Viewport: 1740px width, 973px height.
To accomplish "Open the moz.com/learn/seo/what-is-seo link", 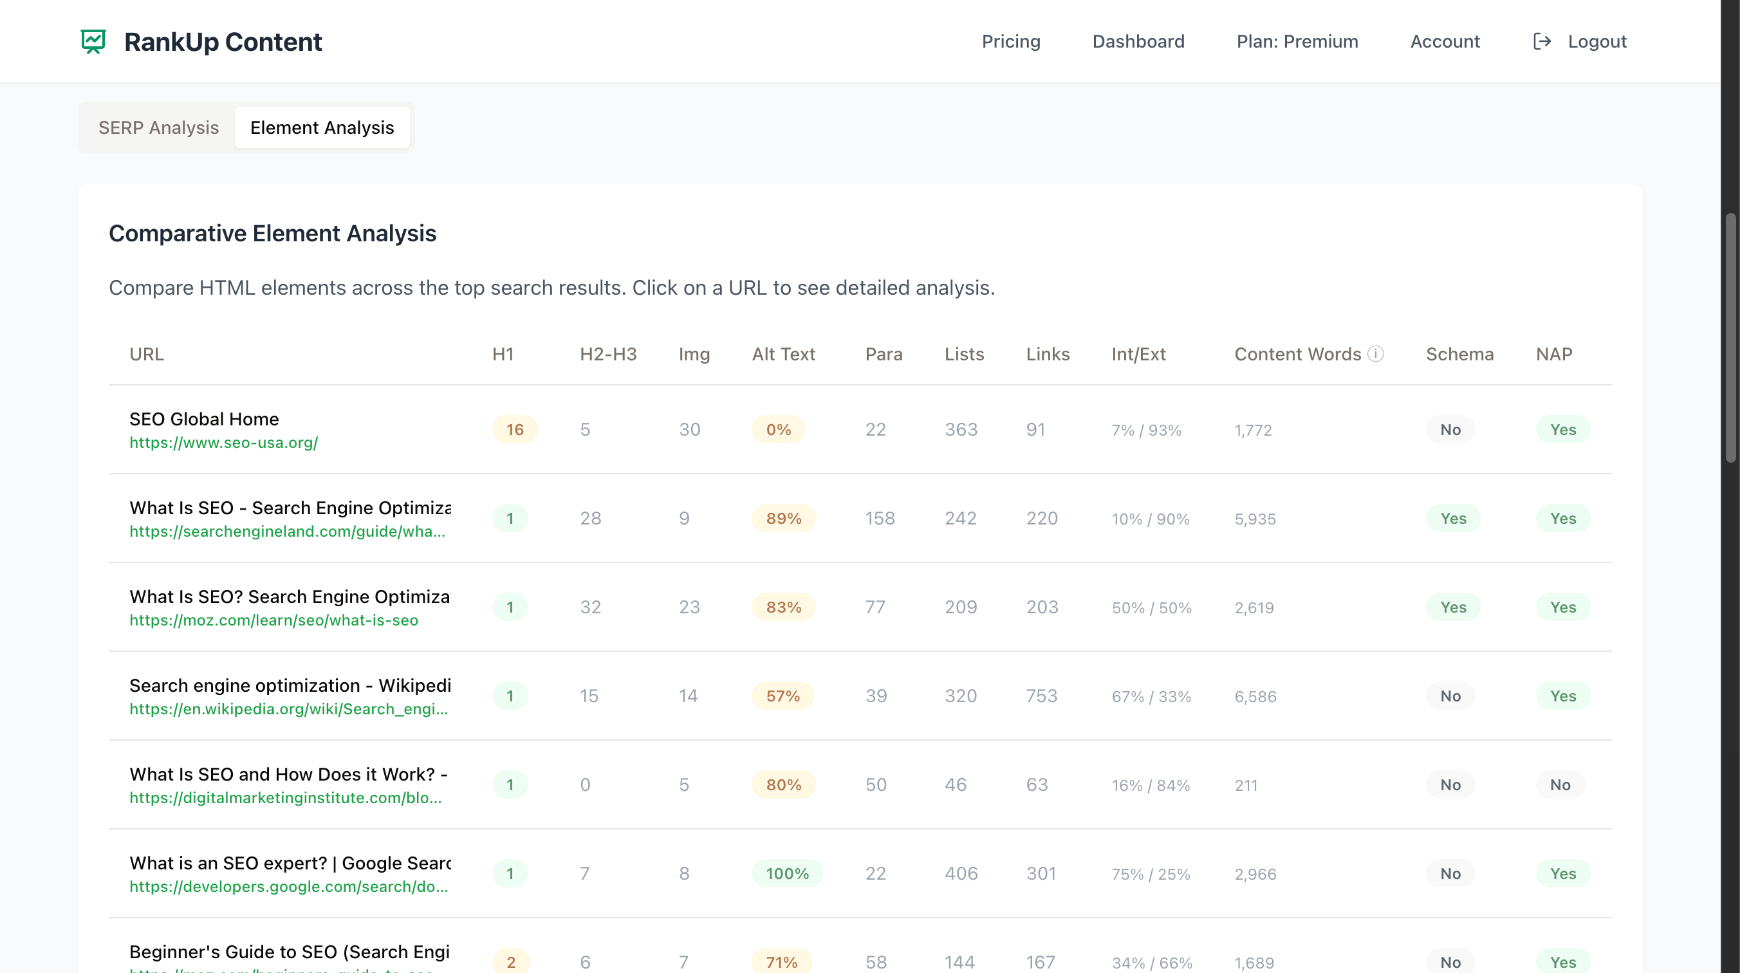I will click(273, 620).
